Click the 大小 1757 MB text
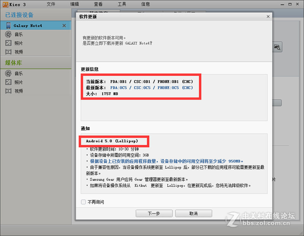 pos(102,94)
